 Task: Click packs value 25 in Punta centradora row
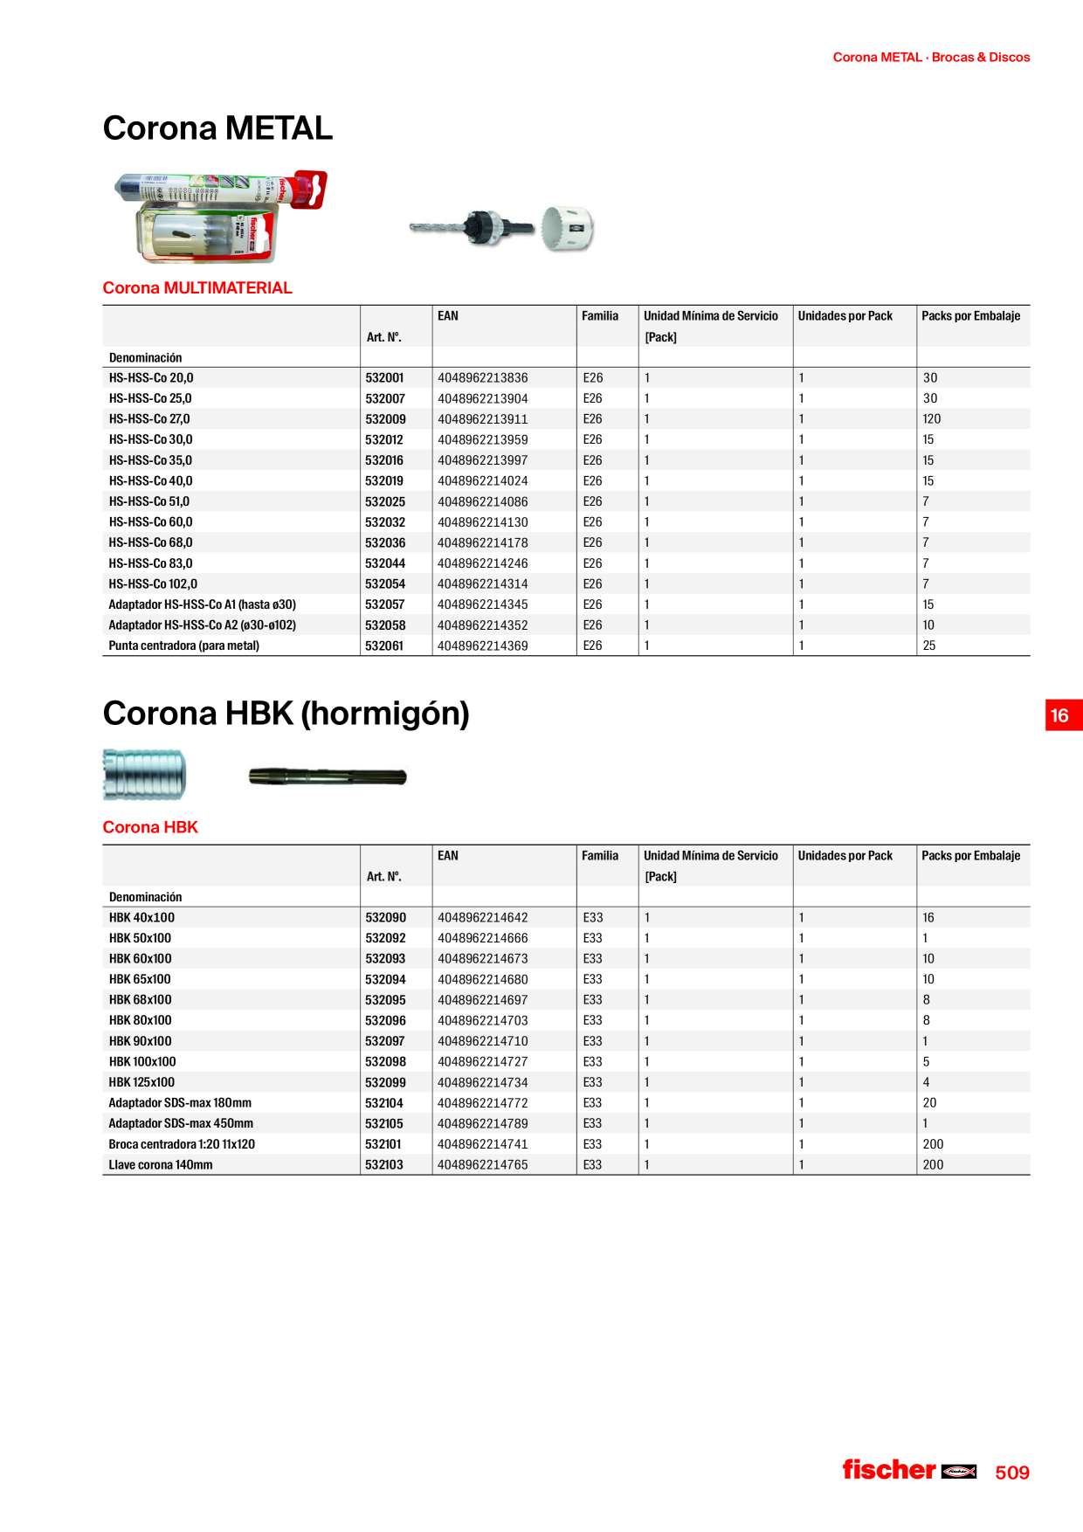click(929, 645)
